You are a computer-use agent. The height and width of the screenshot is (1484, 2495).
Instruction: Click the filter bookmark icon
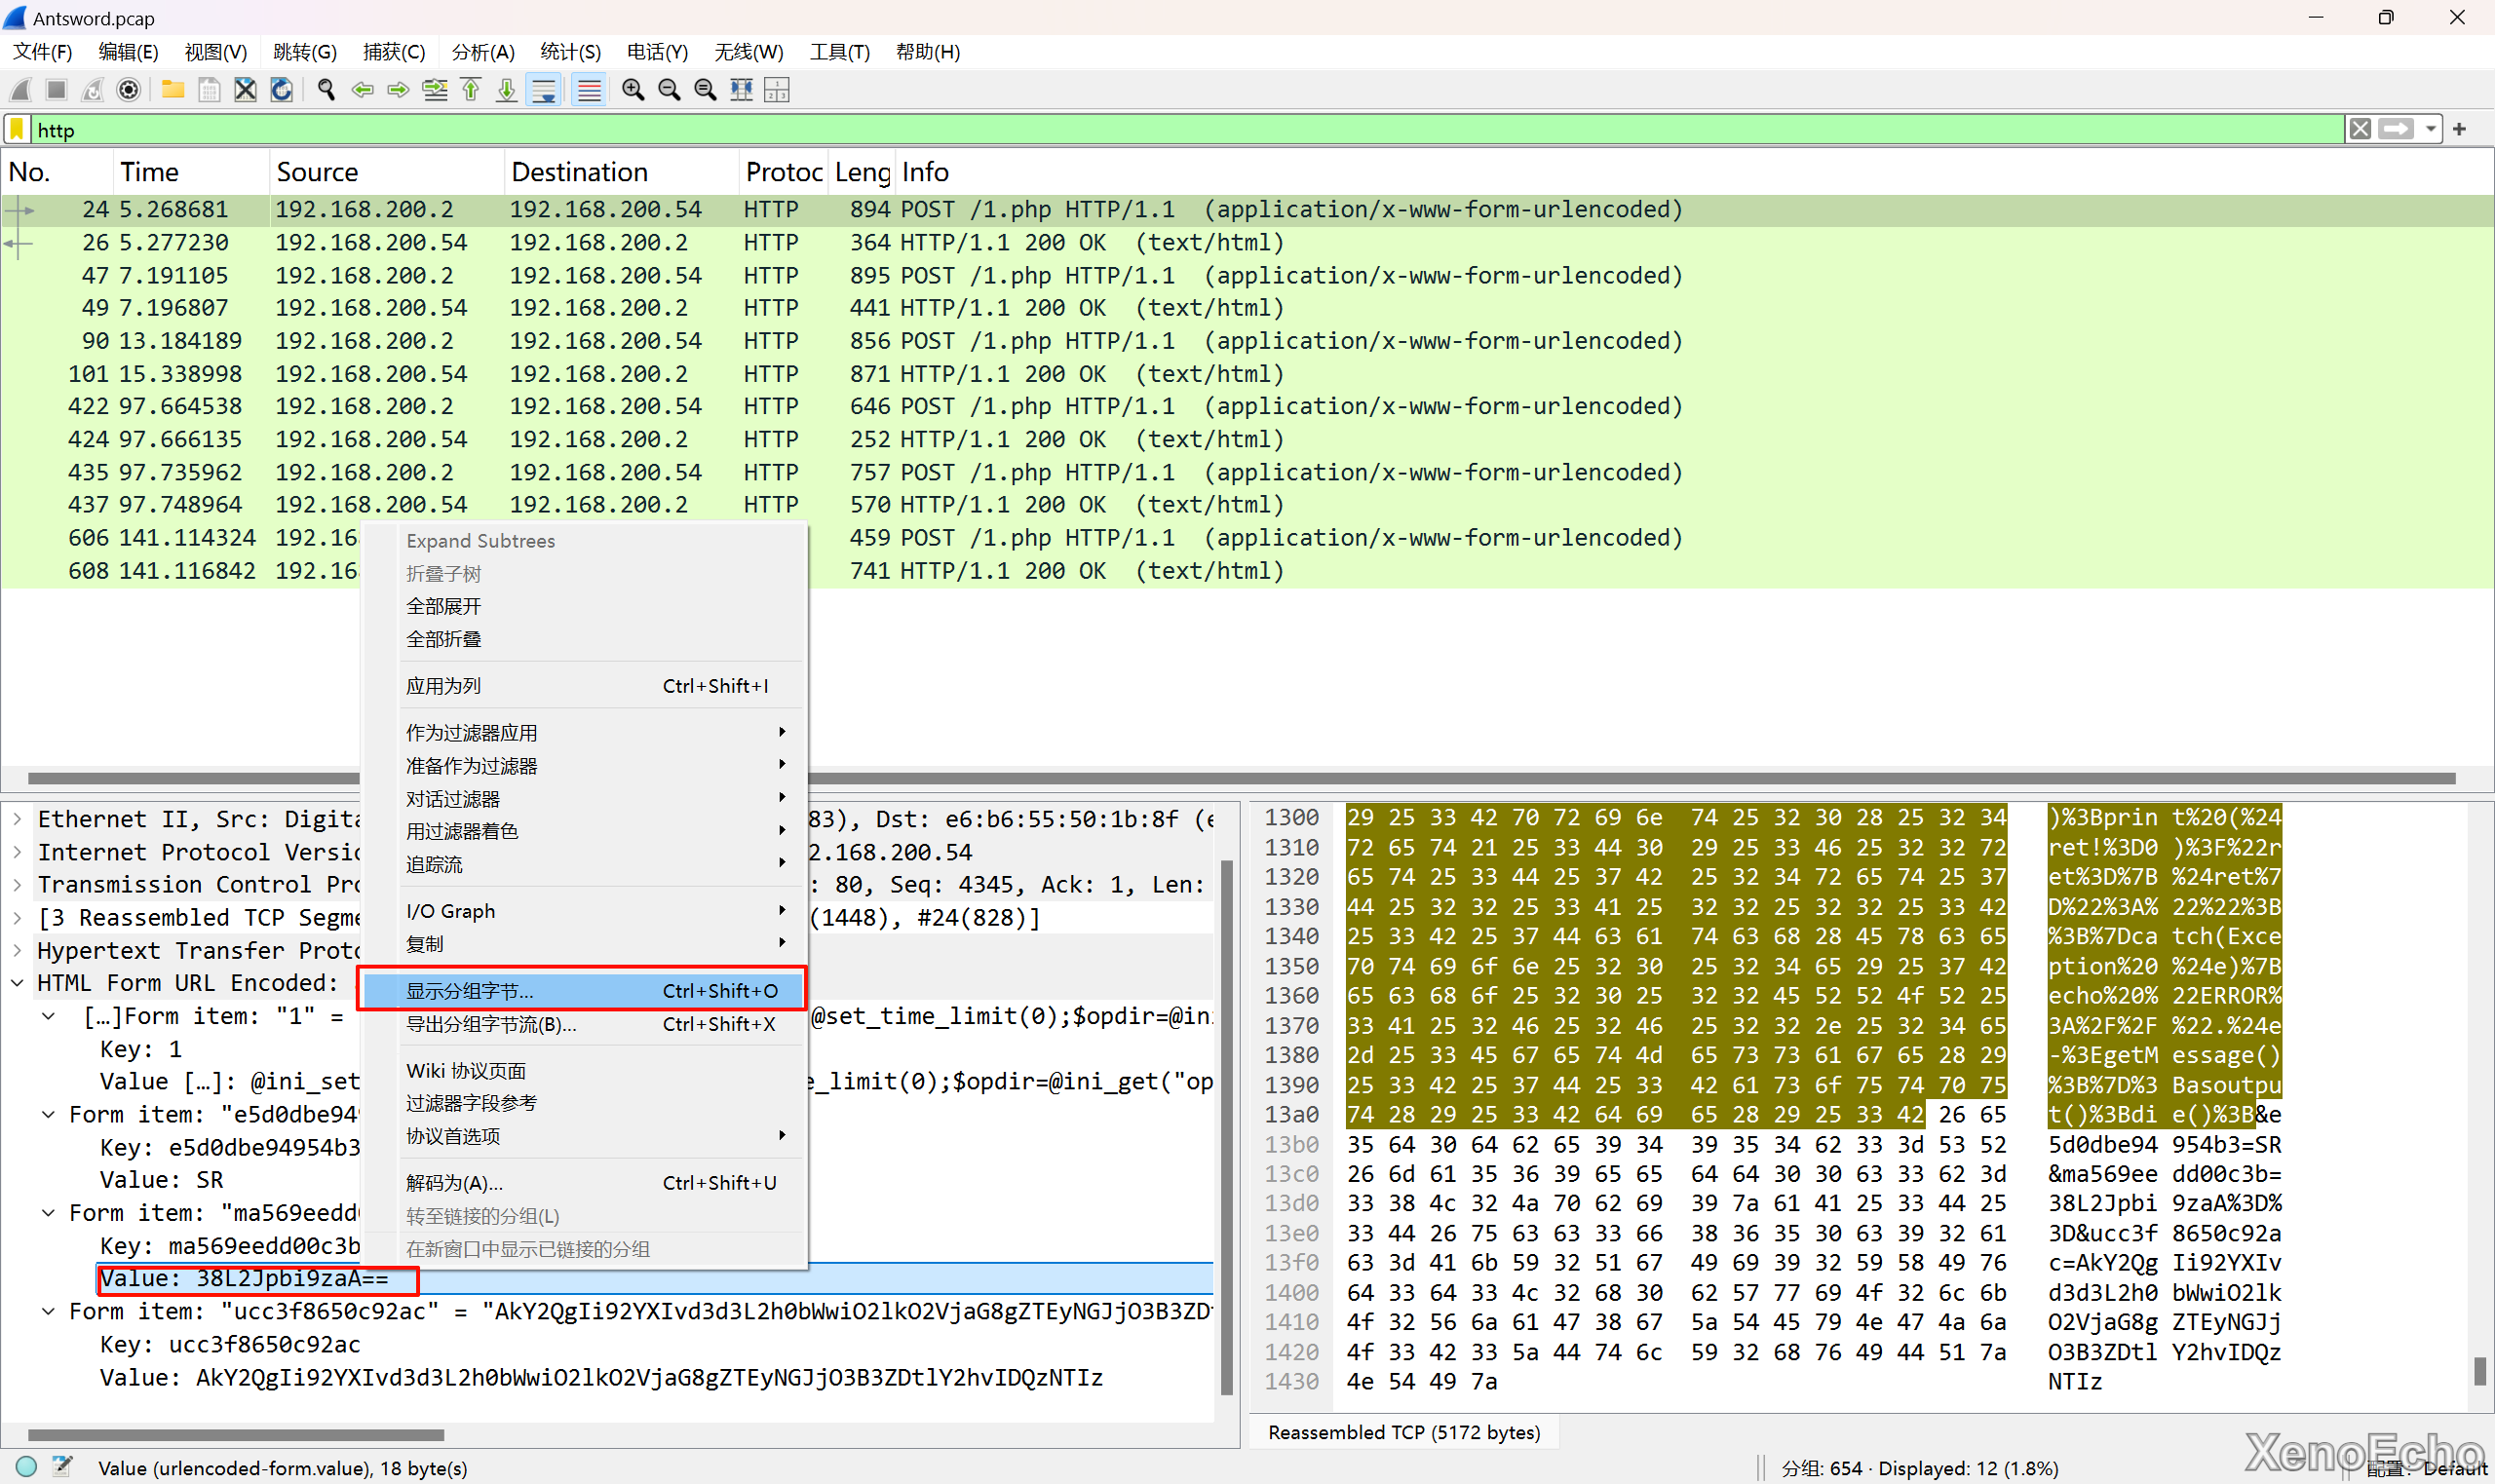click(17, 130)
